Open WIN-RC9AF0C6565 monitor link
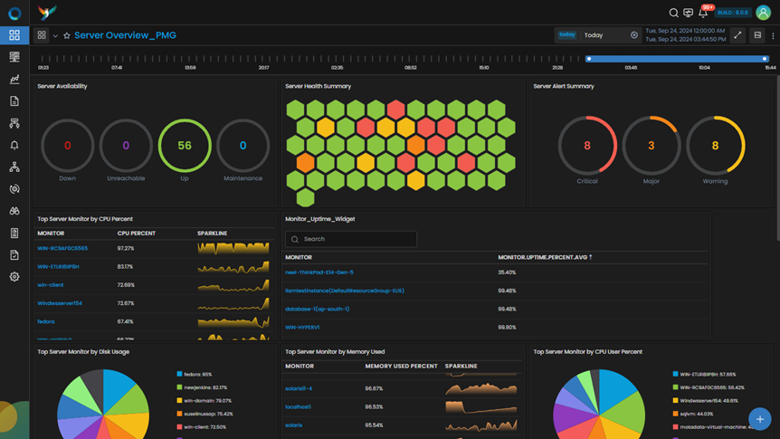 [62, 248]
